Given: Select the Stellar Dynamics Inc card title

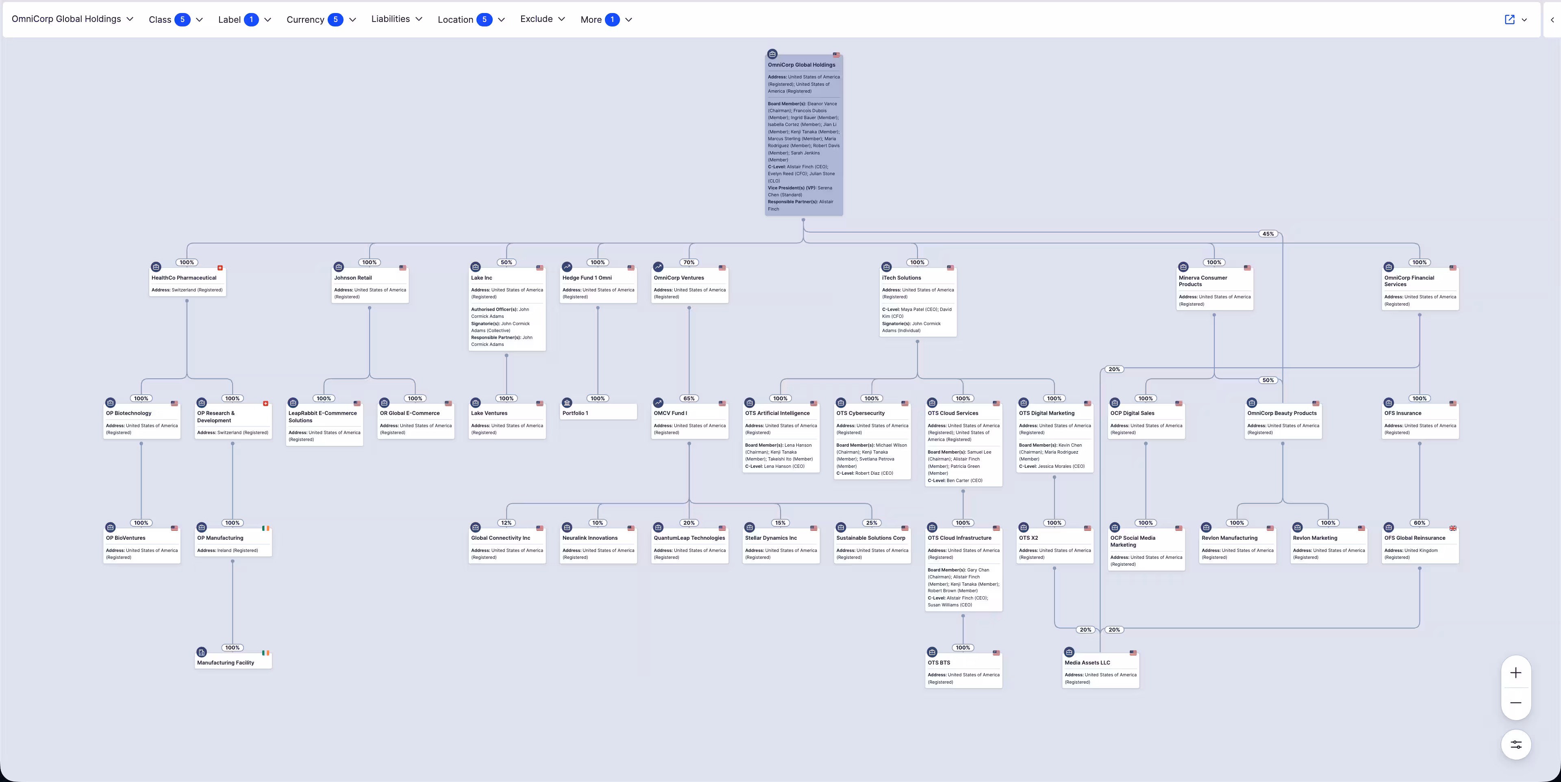Looking at the screenshot, I should [771, 538].
